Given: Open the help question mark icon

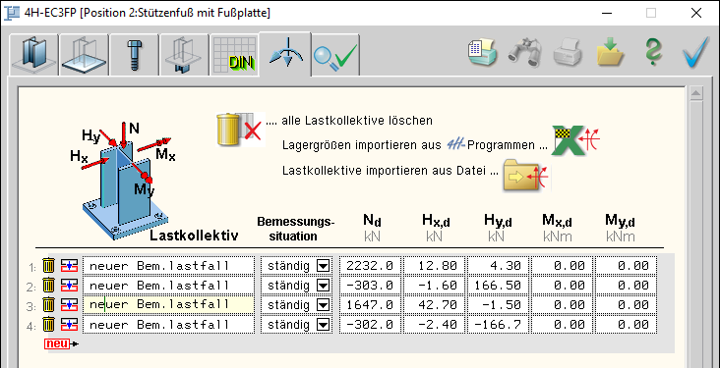Looking at the screenshot, I should click(x=653, y=53).
